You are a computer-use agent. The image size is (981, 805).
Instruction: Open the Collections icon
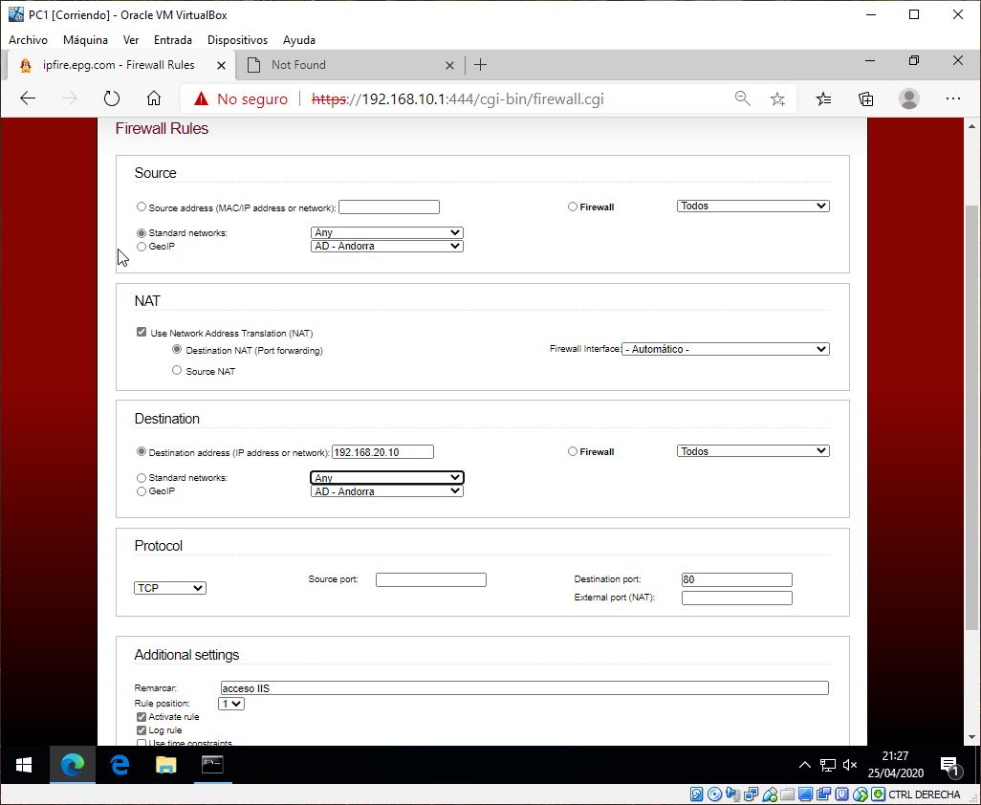tap(866, 98)
